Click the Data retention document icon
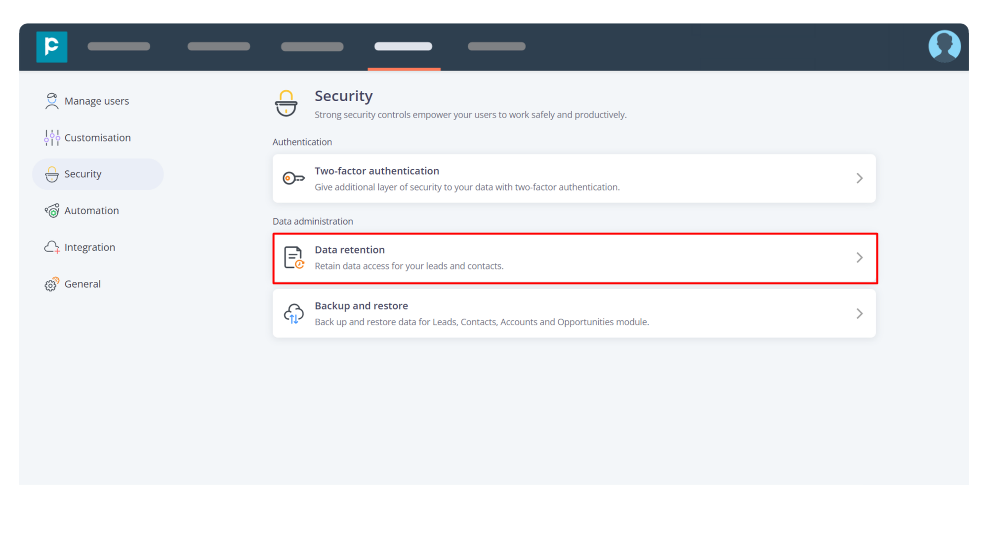Viewport: 988px width, 540px height. coord(293,258)
